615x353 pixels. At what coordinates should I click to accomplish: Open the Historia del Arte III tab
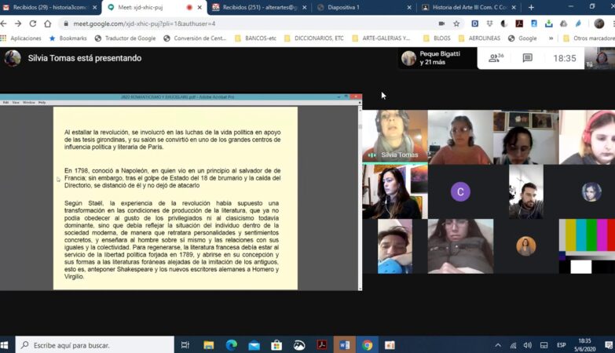pos(469,7)
